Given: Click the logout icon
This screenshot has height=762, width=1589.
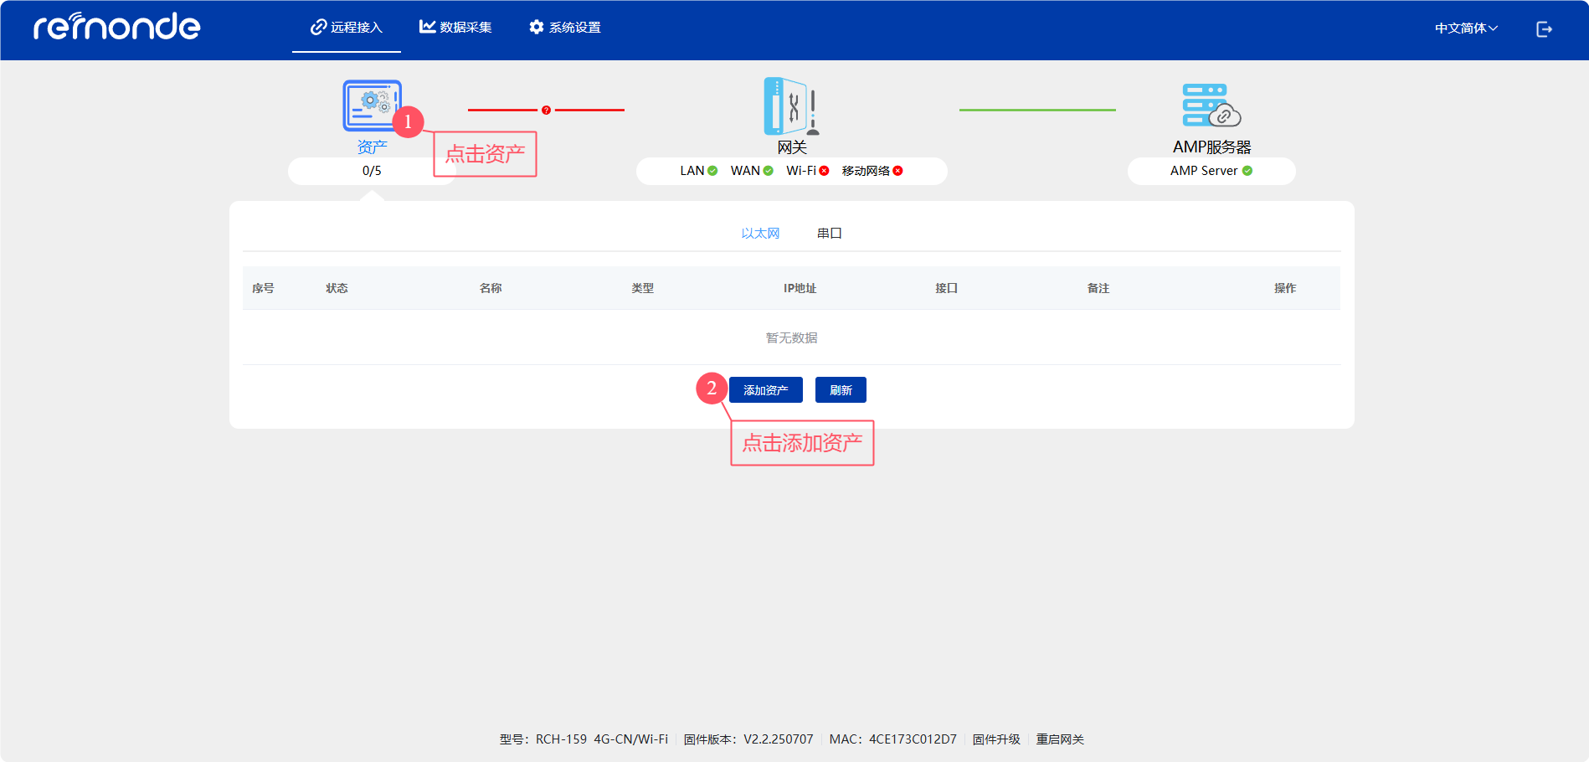Looking at the screenshot, I should (1545, 29).
